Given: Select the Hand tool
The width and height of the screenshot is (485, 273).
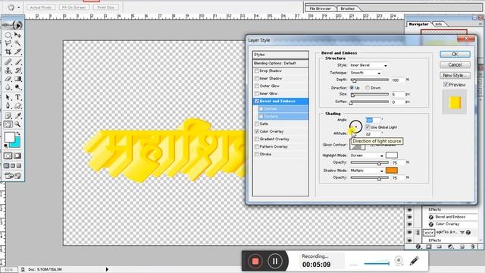Looking at the screenshot, I should tap(8, 124).
